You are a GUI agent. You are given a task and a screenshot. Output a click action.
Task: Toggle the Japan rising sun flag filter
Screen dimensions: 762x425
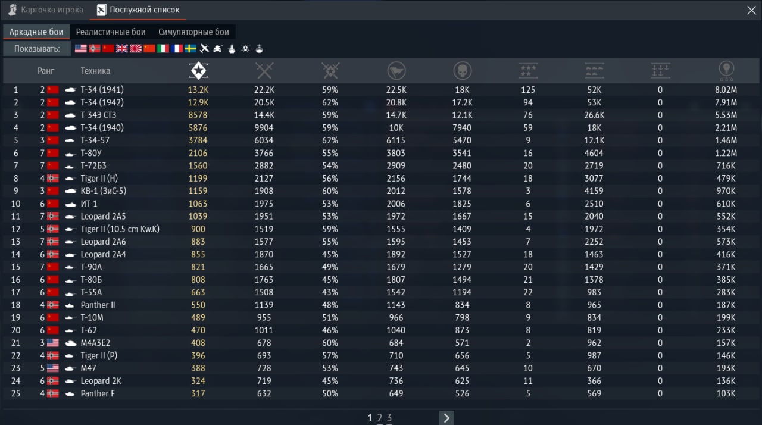point(136,49)
